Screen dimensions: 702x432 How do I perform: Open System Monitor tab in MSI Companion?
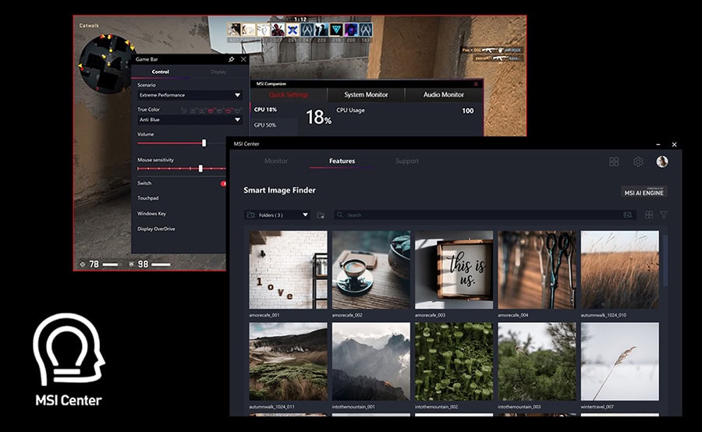367,95
